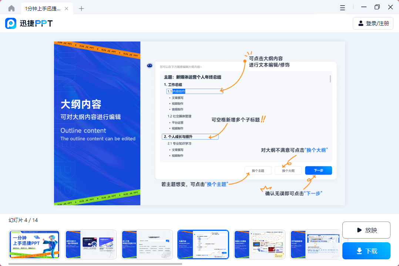Open the fifth slide thumbnail
This screenshot has width=399, height=266.
coord(259,245)
